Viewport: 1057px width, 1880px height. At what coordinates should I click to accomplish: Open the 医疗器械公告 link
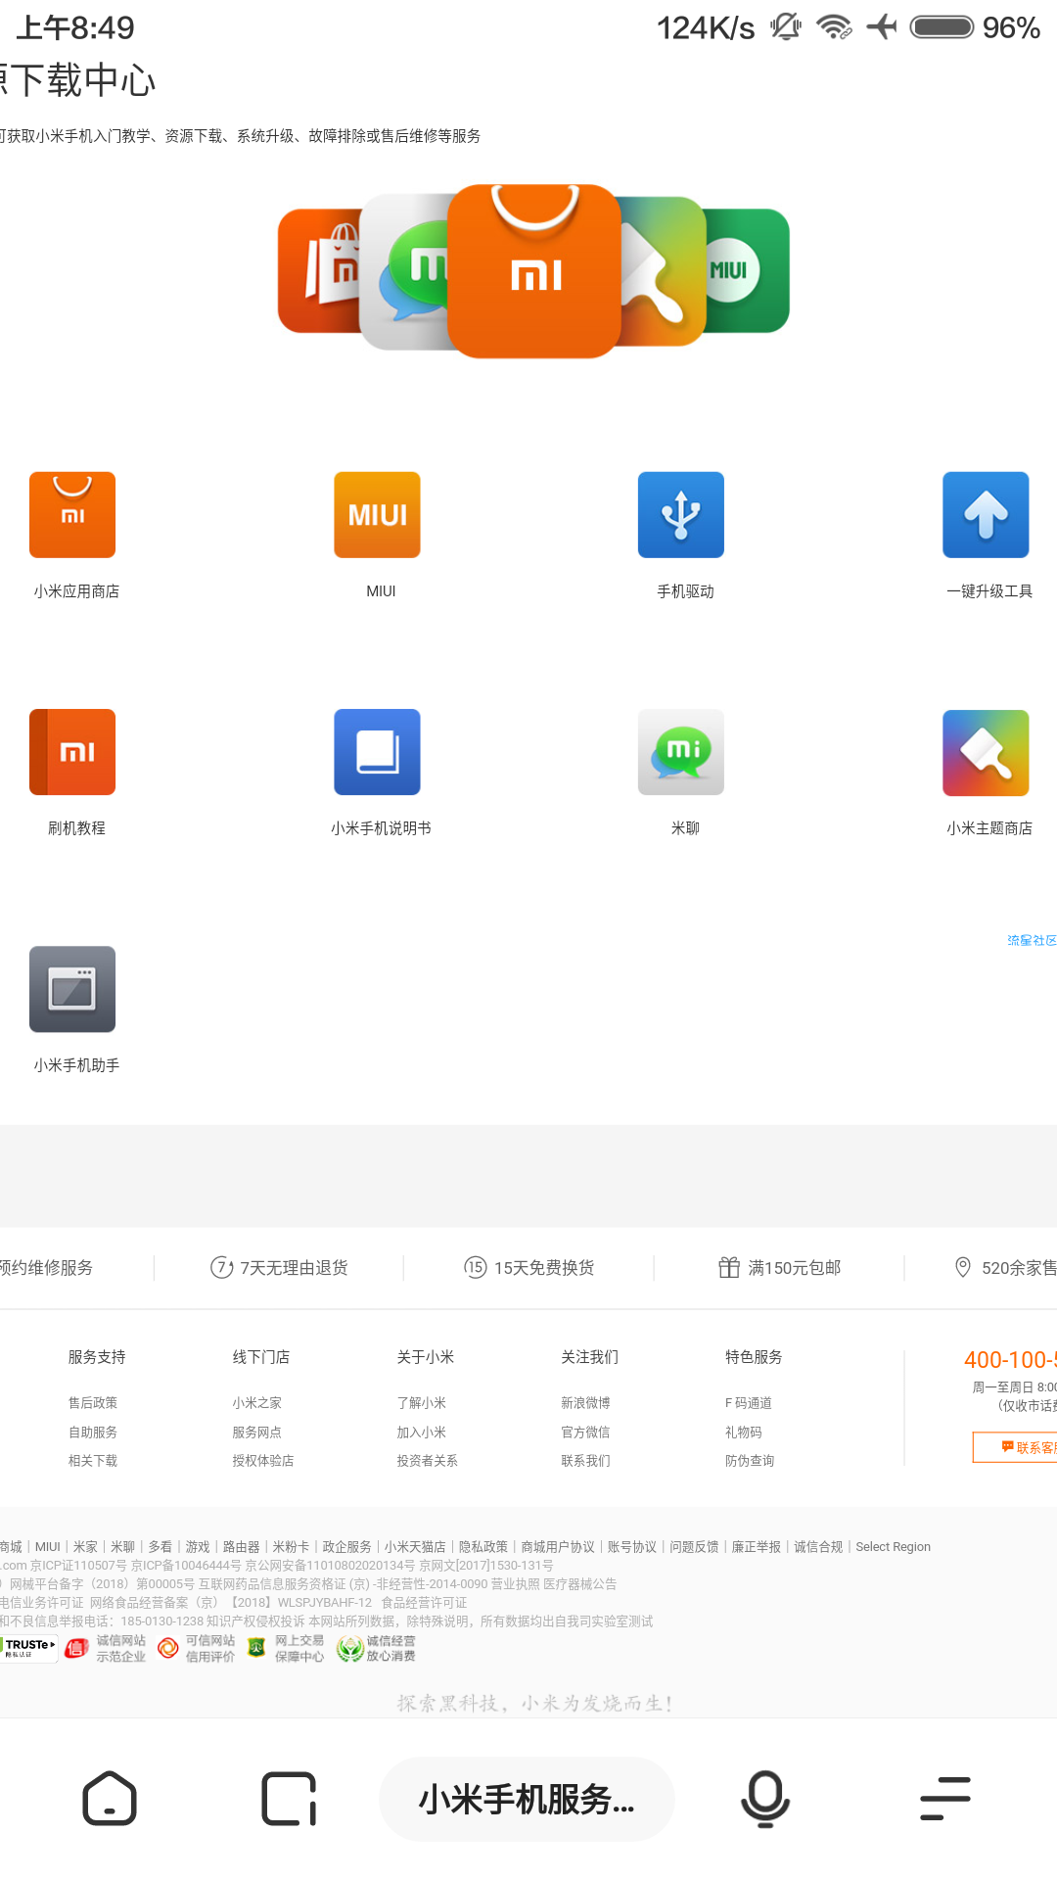pos(580,1584)
